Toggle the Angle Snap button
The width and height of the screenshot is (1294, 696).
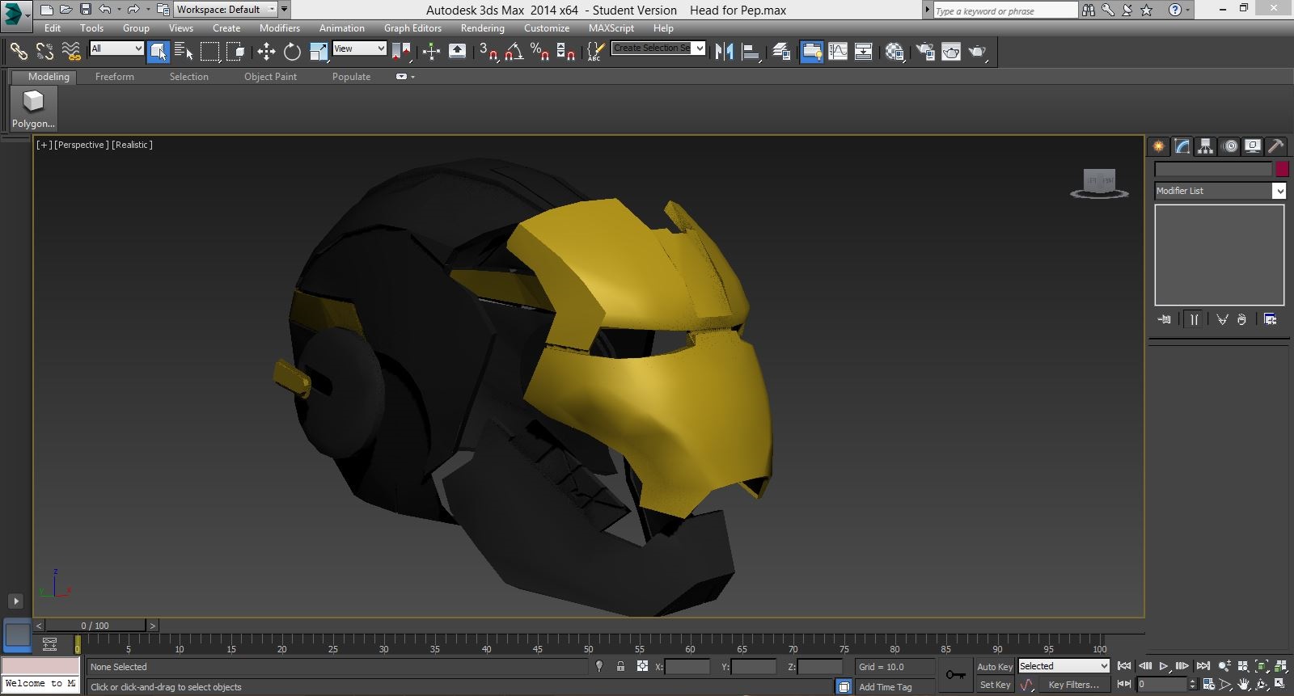[514, 52]
